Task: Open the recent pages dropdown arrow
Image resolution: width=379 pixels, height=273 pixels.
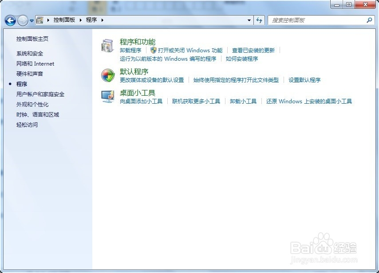Action: [32, 21]
